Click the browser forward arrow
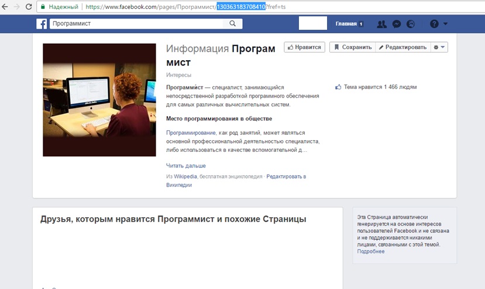This screenshot has height=289, width=485. pyautogui.click(x=17, y=6)
